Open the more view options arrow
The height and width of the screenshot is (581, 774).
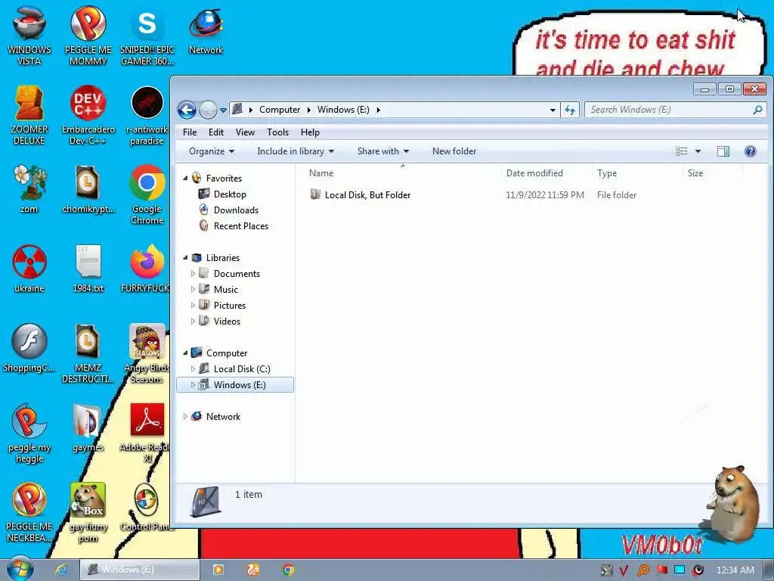(x=698, y=151)
